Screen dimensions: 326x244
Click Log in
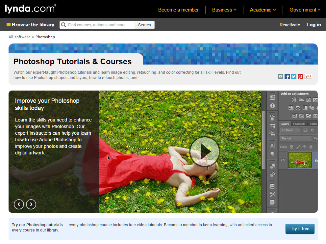(314, 25)
